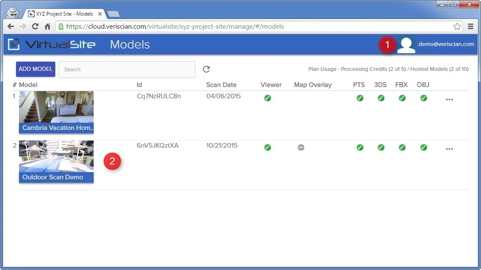Close the XYZ Project Site tab
Viewport: 481px width, 270px height.
(100, 14)
